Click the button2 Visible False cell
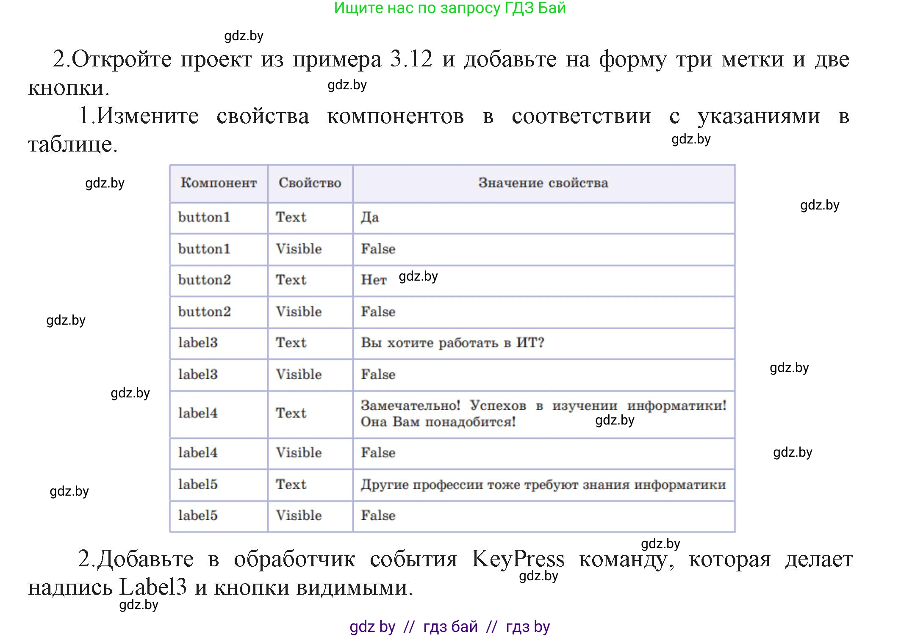 click(x=378, y=312)
